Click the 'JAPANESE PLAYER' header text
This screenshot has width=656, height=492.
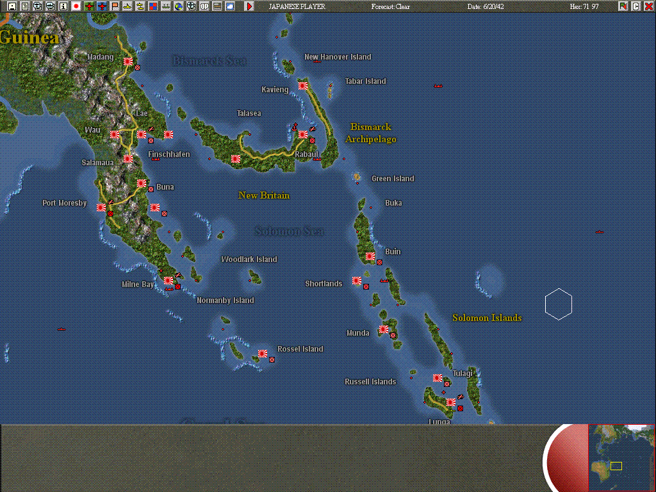(x=297, y=6)
